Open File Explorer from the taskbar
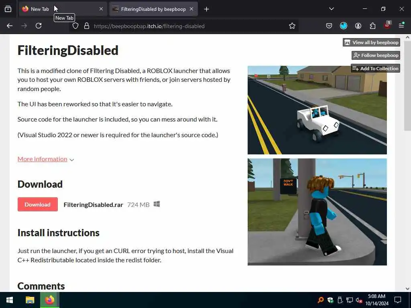 click(x=30, y=300)
